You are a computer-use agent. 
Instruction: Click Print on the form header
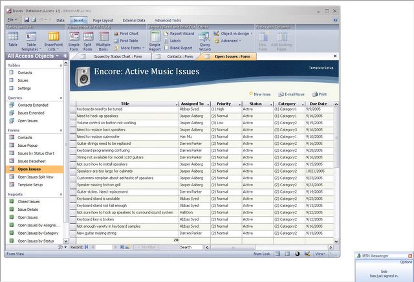[320, 94]
